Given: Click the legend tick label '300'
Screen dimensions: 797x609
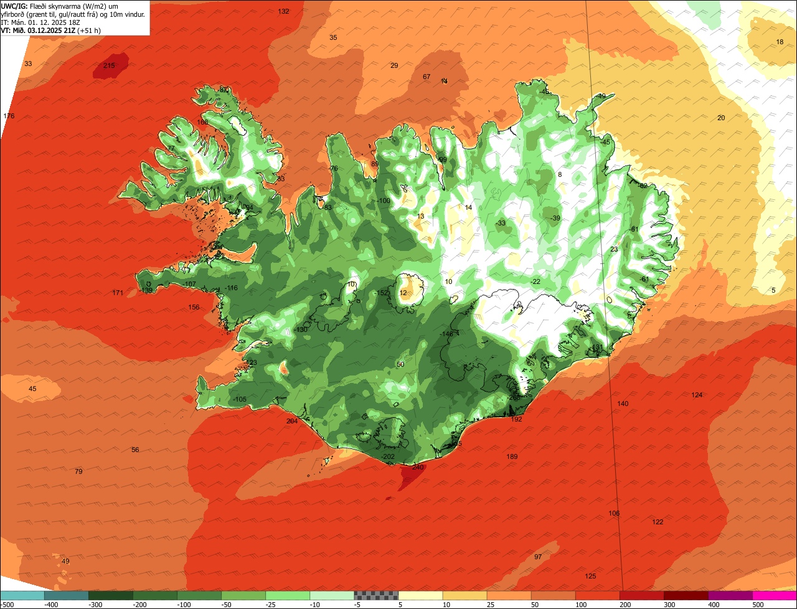Looking at the screenshot, I should 670,605.
